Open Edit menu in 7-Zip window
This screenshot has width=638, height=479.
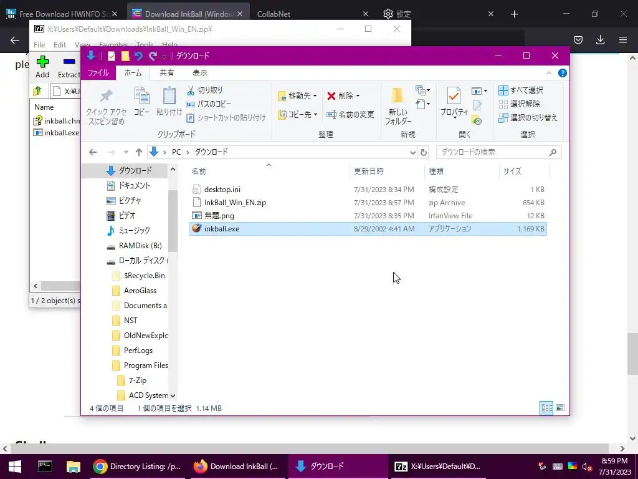tap(60, 44)
